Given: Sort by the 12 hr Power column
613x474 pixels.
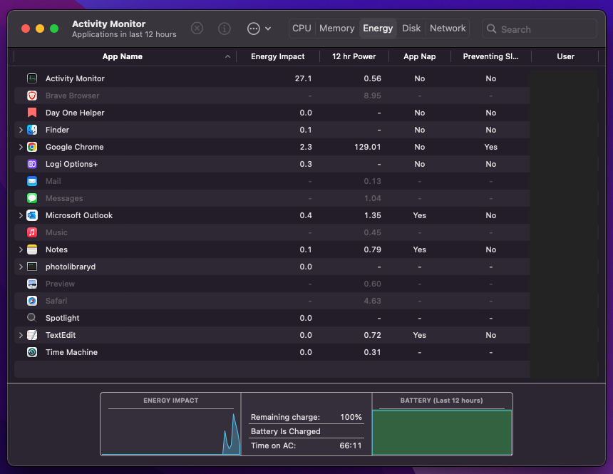Looking at the screenshot, I should pos(354,57).
